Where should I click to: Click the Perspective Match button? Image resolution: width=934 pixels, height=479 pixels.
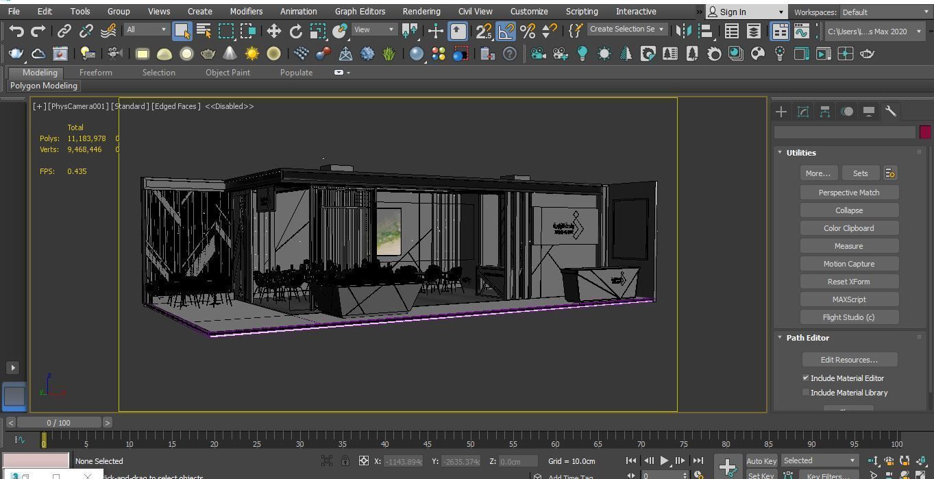pyautogui.click(x=849, y=193)
